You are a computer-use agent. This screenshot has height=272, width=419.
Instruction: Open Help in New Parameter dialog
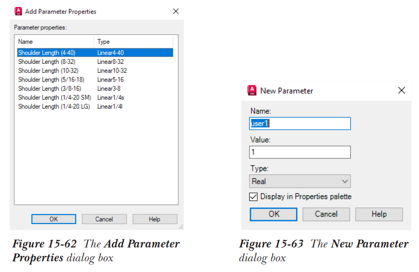[x=379, y=214]
